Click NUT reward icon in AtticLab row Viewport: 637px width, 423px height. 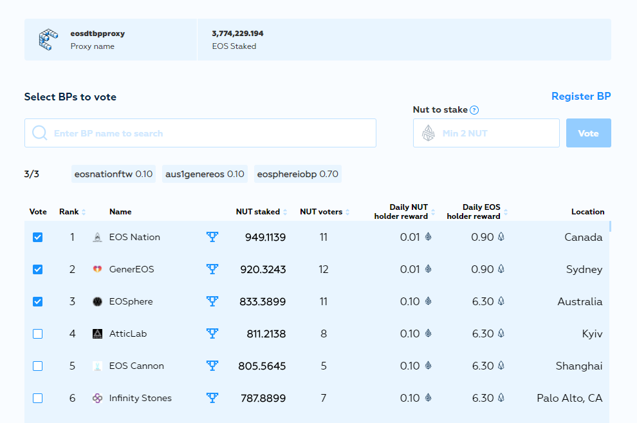coord(428,334)
